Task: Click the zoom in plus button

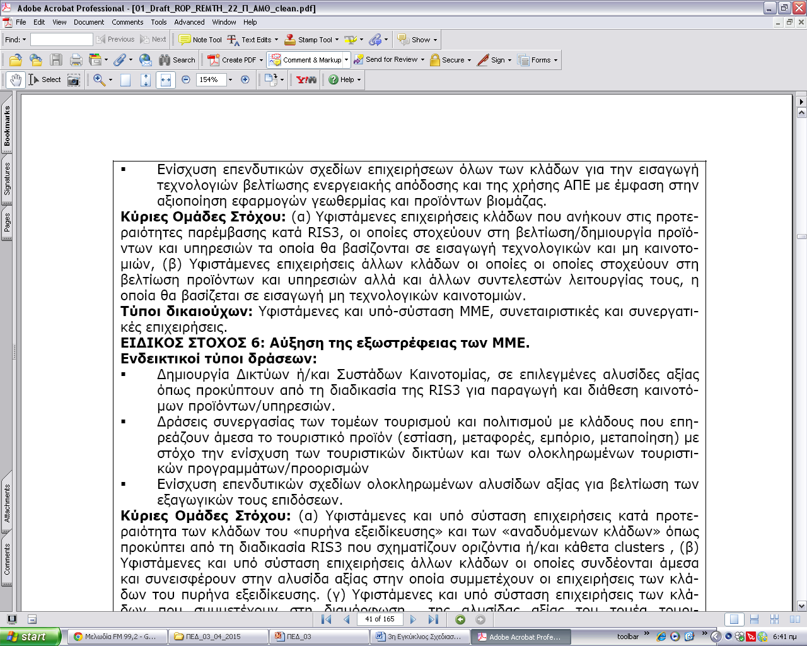Action: (x=245, y=79)
